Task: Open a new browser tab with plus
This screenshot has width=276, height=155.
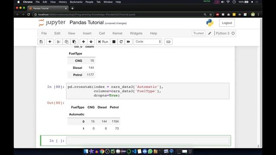Action: [72, 8]
